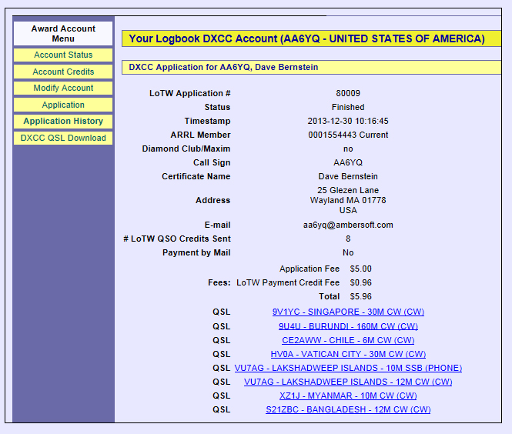
Task: Click the XZ1J Myanmar 10M CW link
Action: click(x=348, y=396)
